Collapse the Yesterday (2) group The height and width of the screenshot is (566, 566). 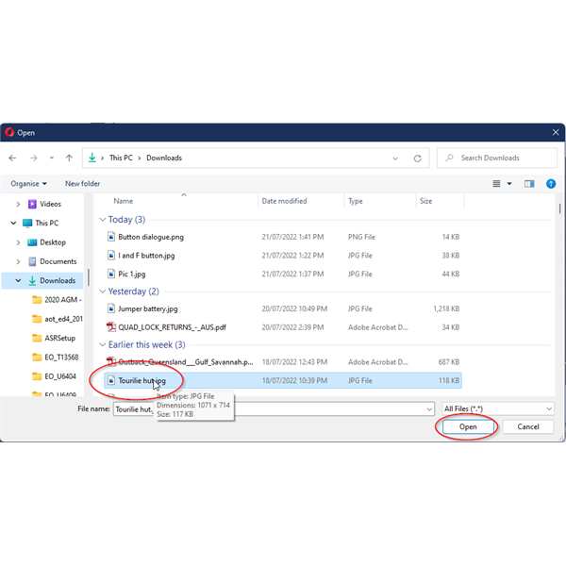pos(103,291)
